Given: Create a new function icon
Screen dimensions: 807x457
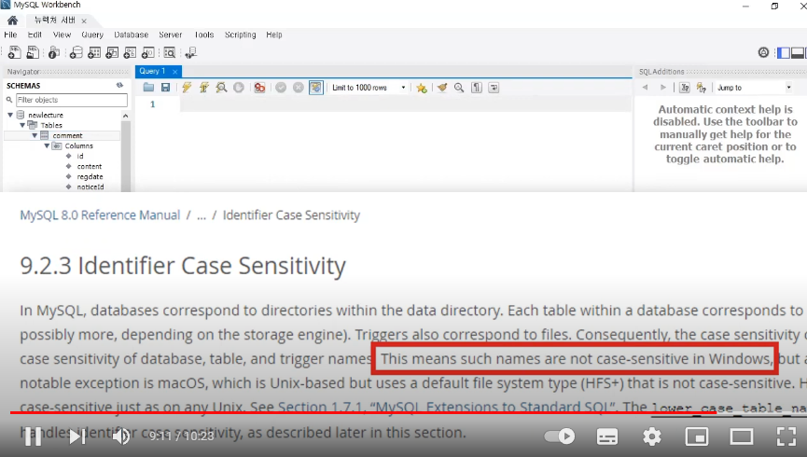Looking at the screenshot, I should click(147, 52).
